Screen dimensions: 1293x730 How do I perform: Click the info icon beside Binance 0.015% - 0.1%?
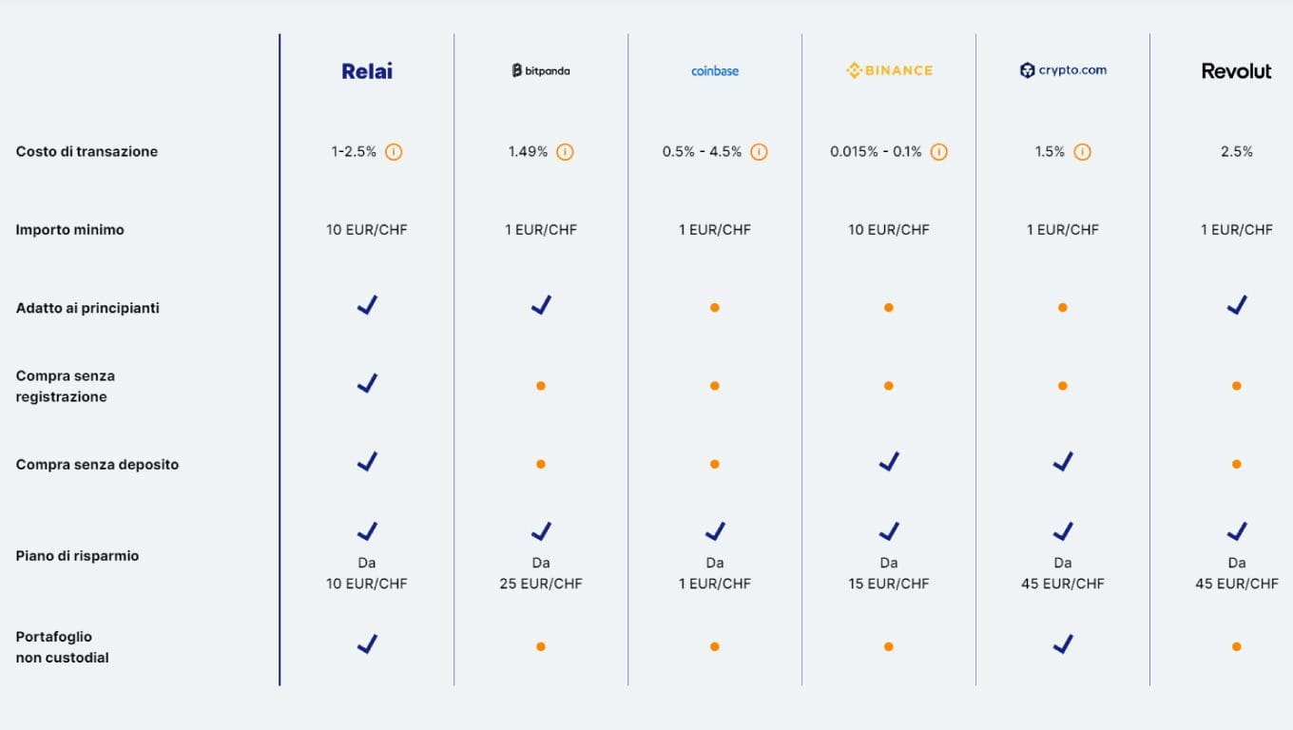tap(938, 152)
